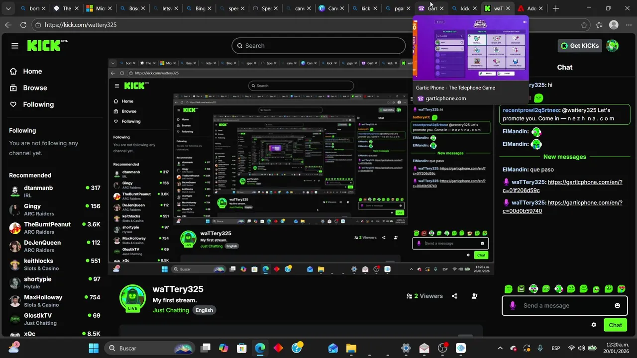Click the English language tag
The width and height of the screenshot is (637, 358).
coord(204,310)
